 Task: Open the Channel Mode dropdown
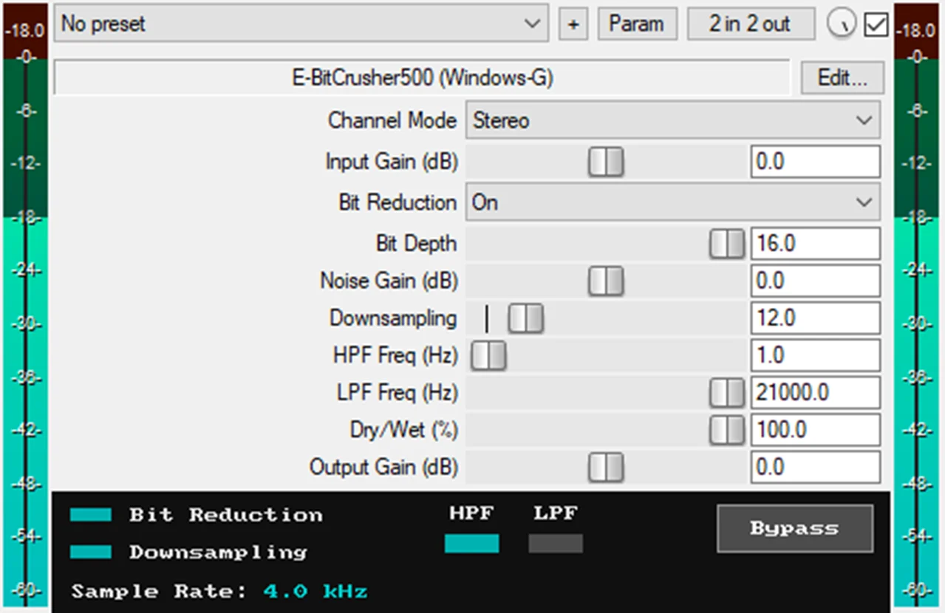pyautogui.click(x=672, y=120)
